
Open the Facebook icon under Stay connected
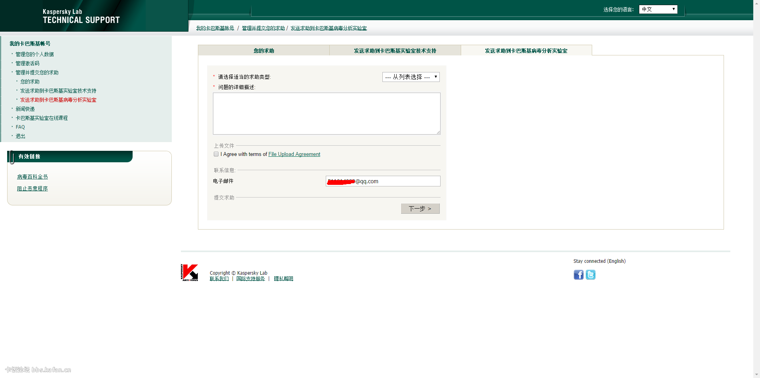(x=578, y=275)
